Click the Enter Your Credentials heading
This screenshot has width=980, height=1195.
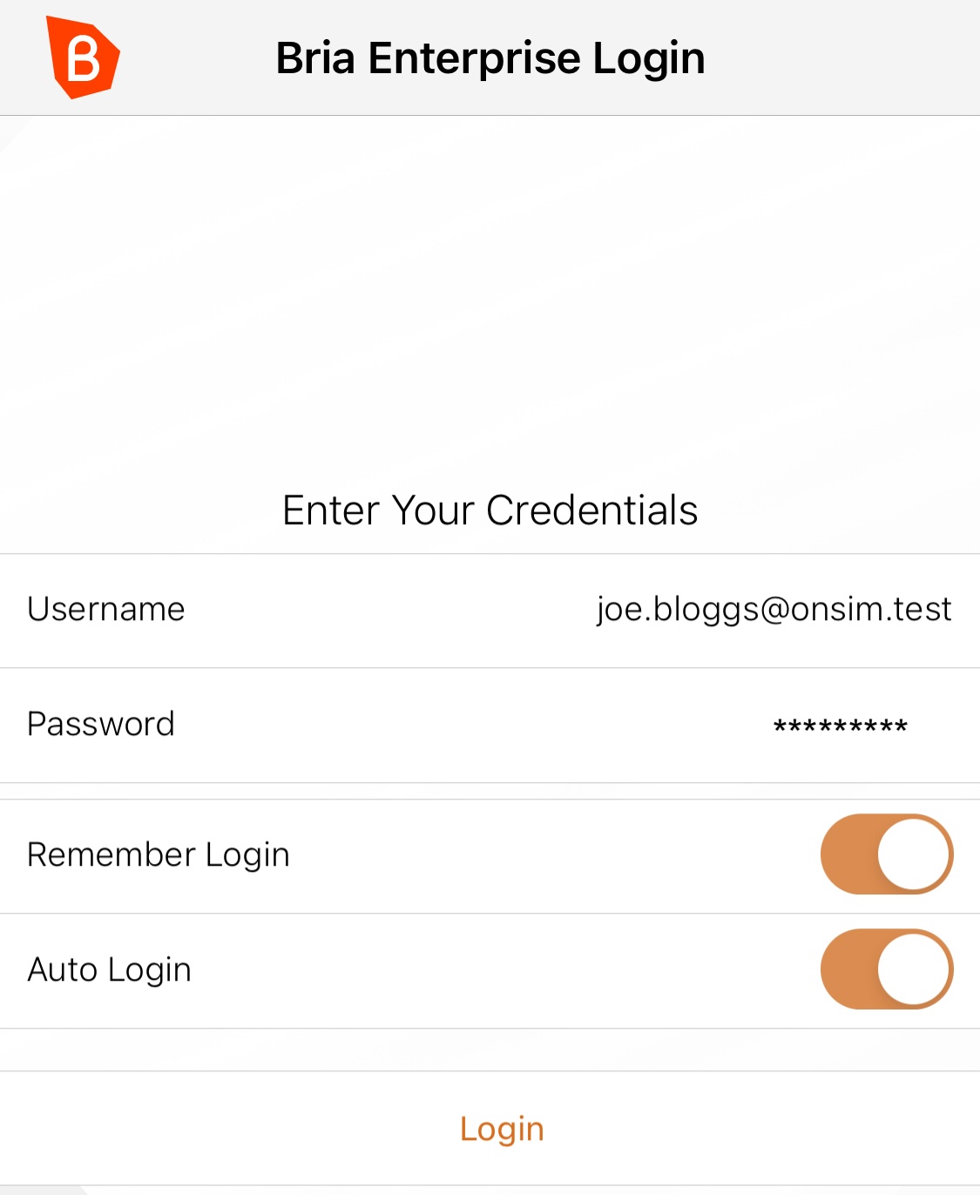[x=490, y=510]
